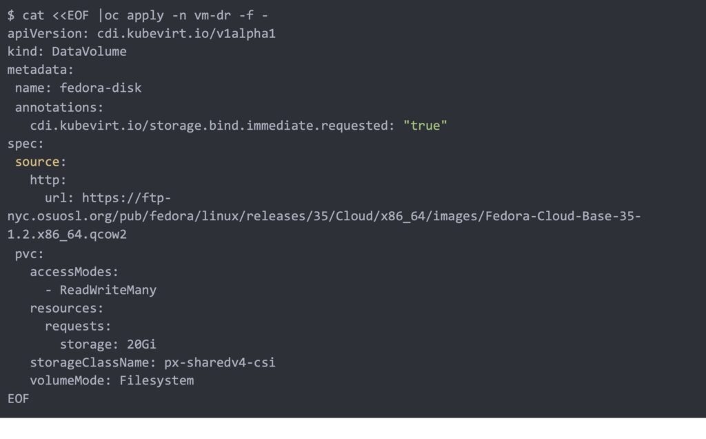The width and height of the screenshot is (706, 439).
Task: Click the closing EOF line
Action: [x=19, y=398]
